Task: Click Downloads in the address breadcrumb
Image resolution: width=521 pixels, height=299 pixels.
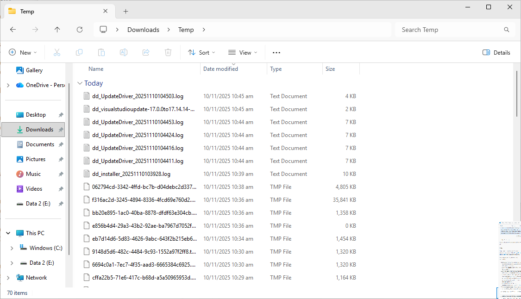Action: 143,30
